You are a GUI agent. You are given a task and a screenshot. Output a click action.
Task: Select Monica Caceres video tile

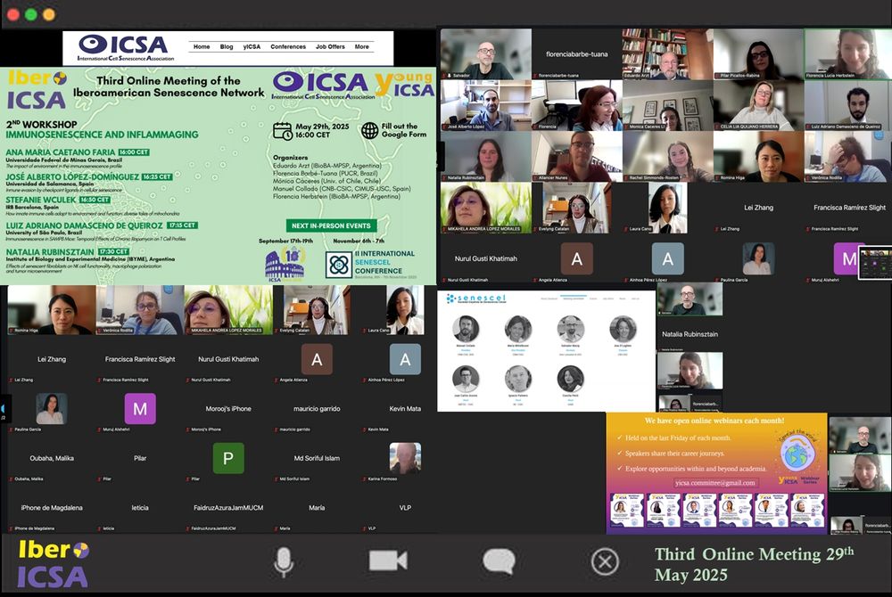pyautogui.click(x=667, y=105)
